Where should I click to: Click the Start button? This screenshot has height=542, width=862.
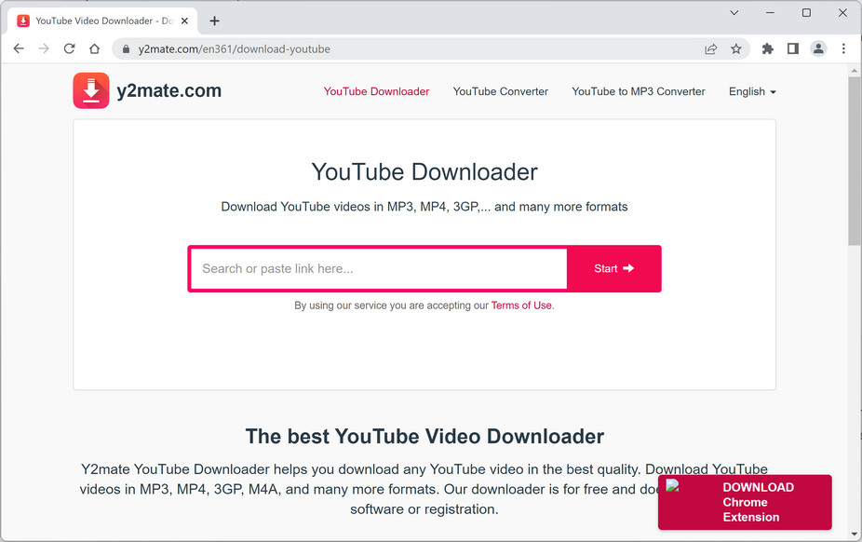pos(613,268)
